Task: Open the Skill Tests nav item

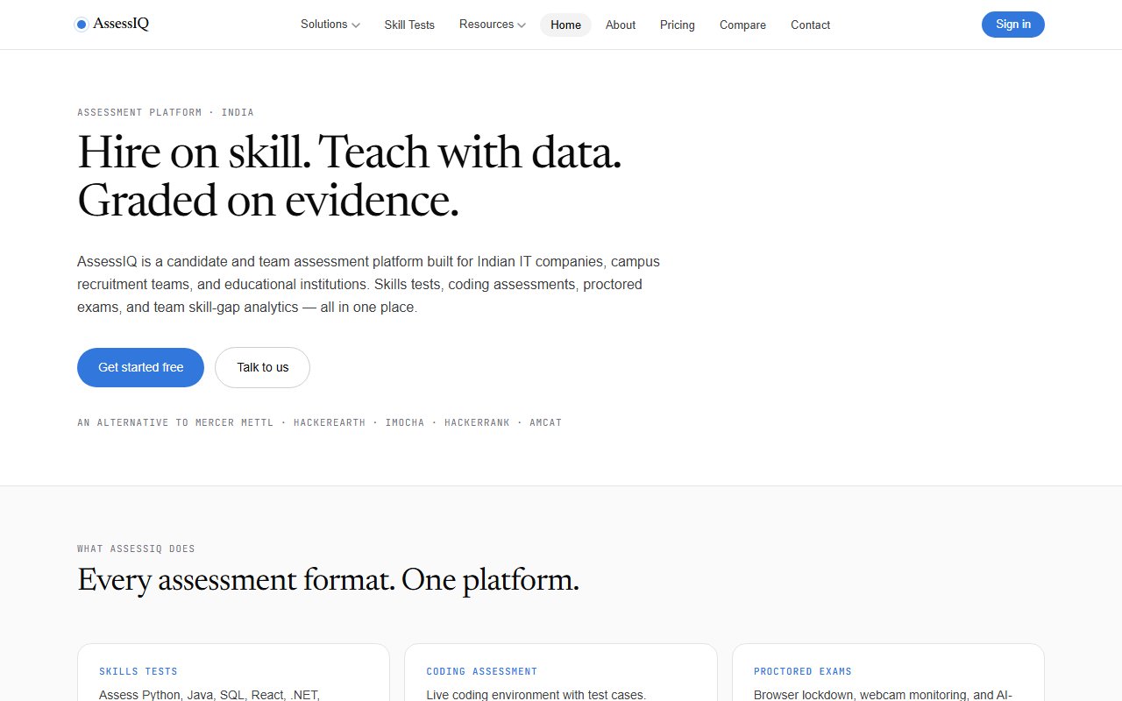Action: 409,25
